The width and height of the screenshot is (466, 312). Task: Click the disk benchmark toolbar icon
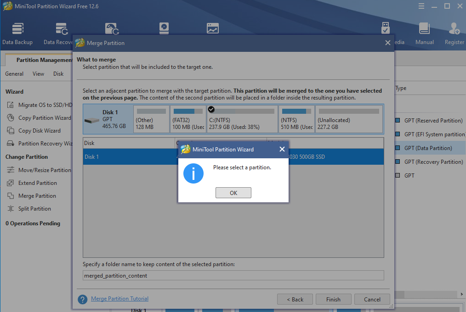(164, 28)
